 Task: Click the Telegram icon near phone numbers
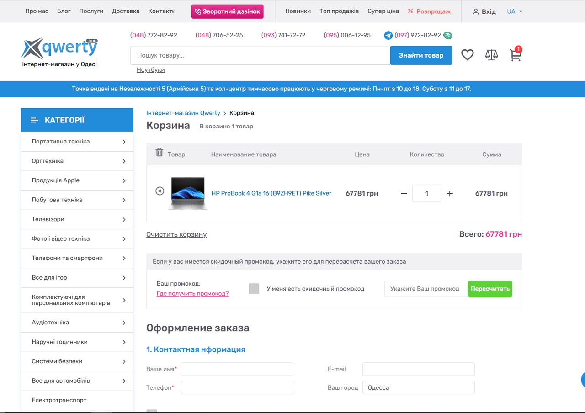point(388,35)
